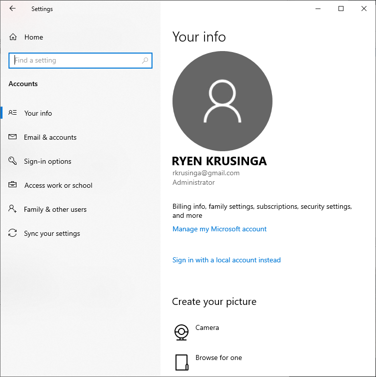Click the Administrator label
The width and height of the screenshot is (376, 377).
coord(193,182)
